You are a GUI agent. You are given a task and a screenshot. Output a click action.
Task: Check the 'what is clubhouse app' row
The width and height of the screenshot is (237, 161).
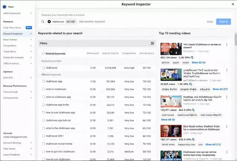click(x=43, y=97)
